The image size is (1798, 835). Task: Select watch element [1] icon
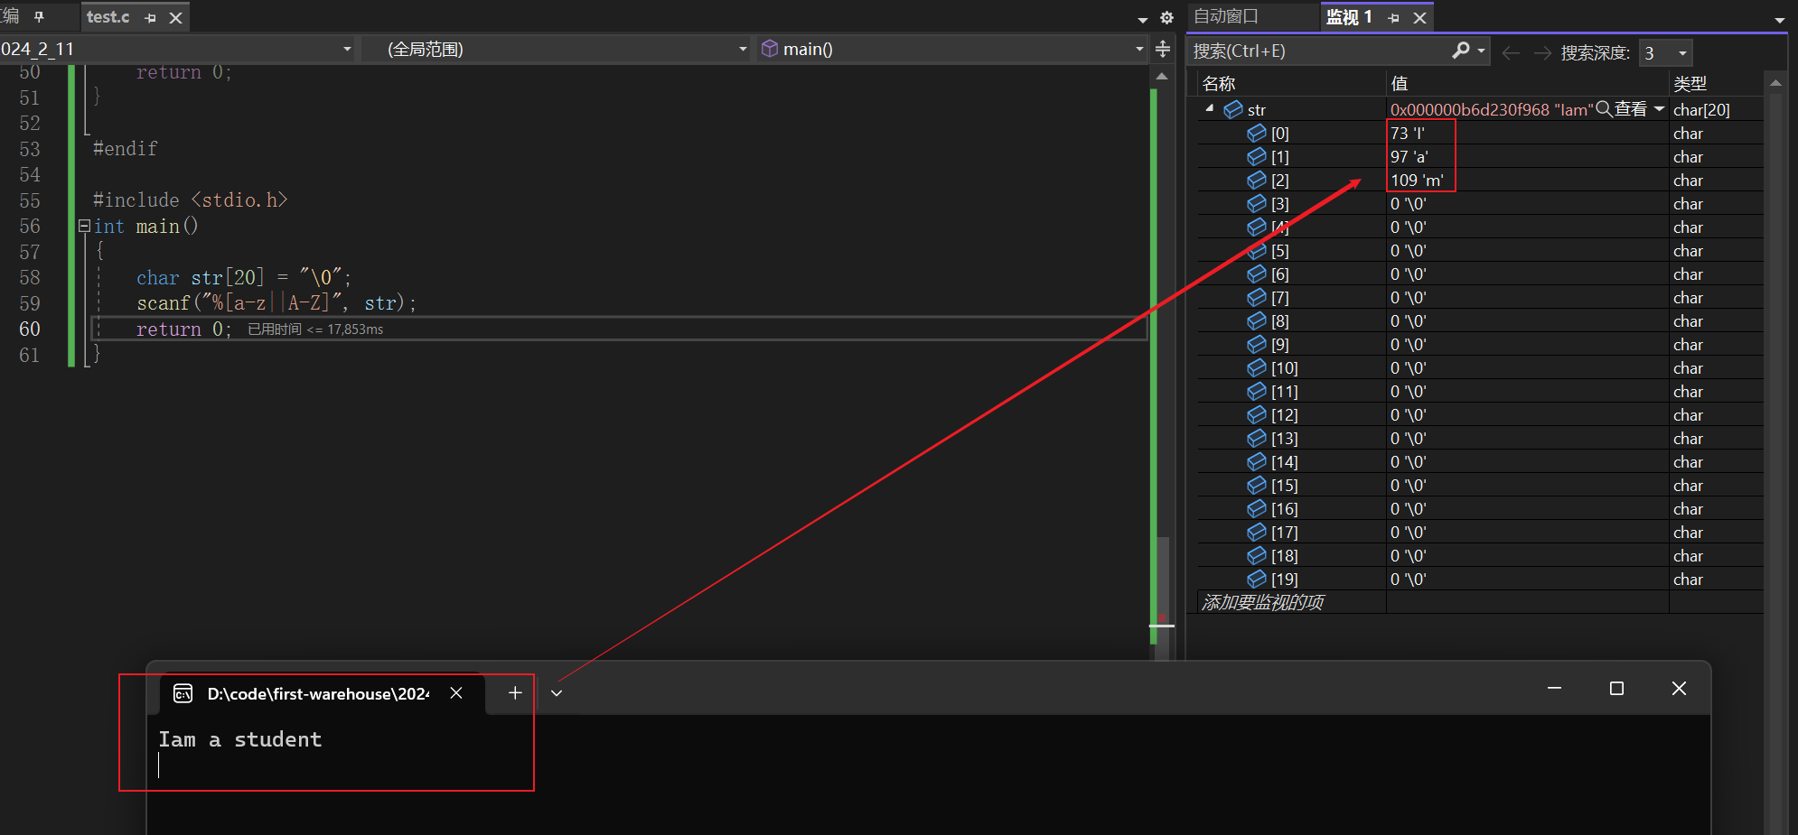tap(1256, 156)
